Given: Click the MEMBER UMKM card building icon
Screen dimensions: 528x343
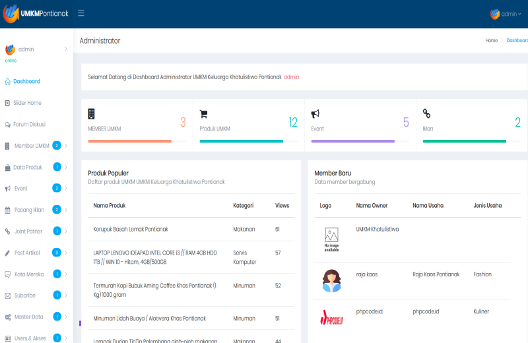Looking at the screenshot, I should pos(91,113).
